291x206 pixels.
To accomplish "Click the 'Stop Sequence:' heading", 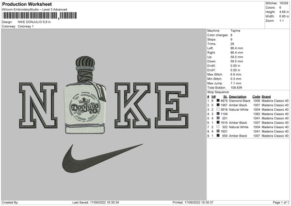I will 218,92.
